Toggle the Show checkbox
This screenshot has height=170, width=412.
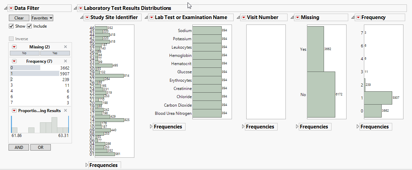coord(11,26)
